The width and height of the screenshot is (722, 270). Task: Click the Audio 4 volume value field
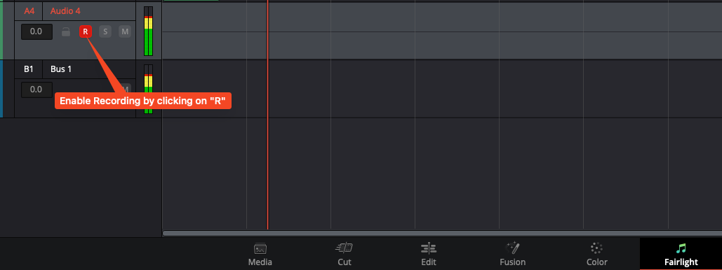36,31
